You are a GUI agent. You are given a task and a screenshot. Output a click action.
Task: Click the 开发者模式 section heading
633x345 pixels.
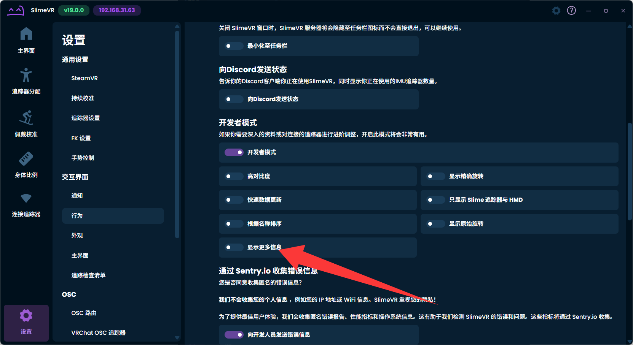click(238, 123)
